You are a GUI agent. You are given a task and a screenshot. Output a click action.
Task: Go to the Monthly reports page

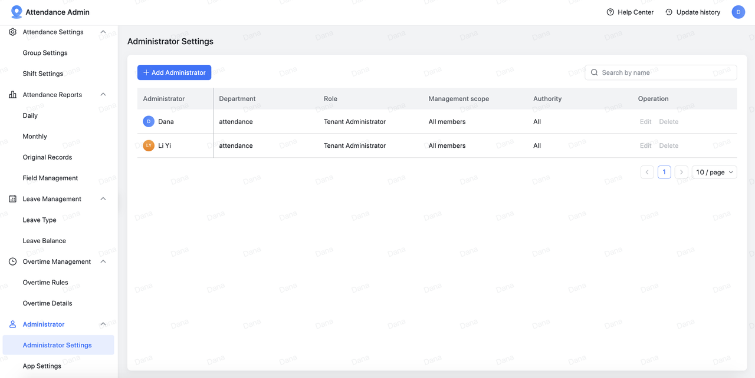(35, 137)
